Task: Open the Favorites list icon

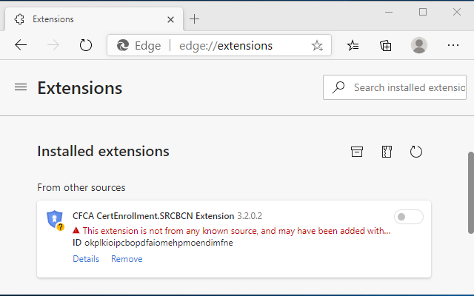Action: [353, 45]
